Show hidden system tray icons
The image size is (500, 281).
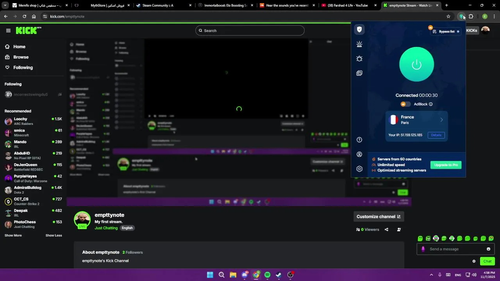click(x=431, y=275)
